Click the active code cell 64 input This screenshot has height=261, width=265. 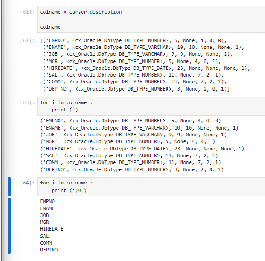[151, 186]
